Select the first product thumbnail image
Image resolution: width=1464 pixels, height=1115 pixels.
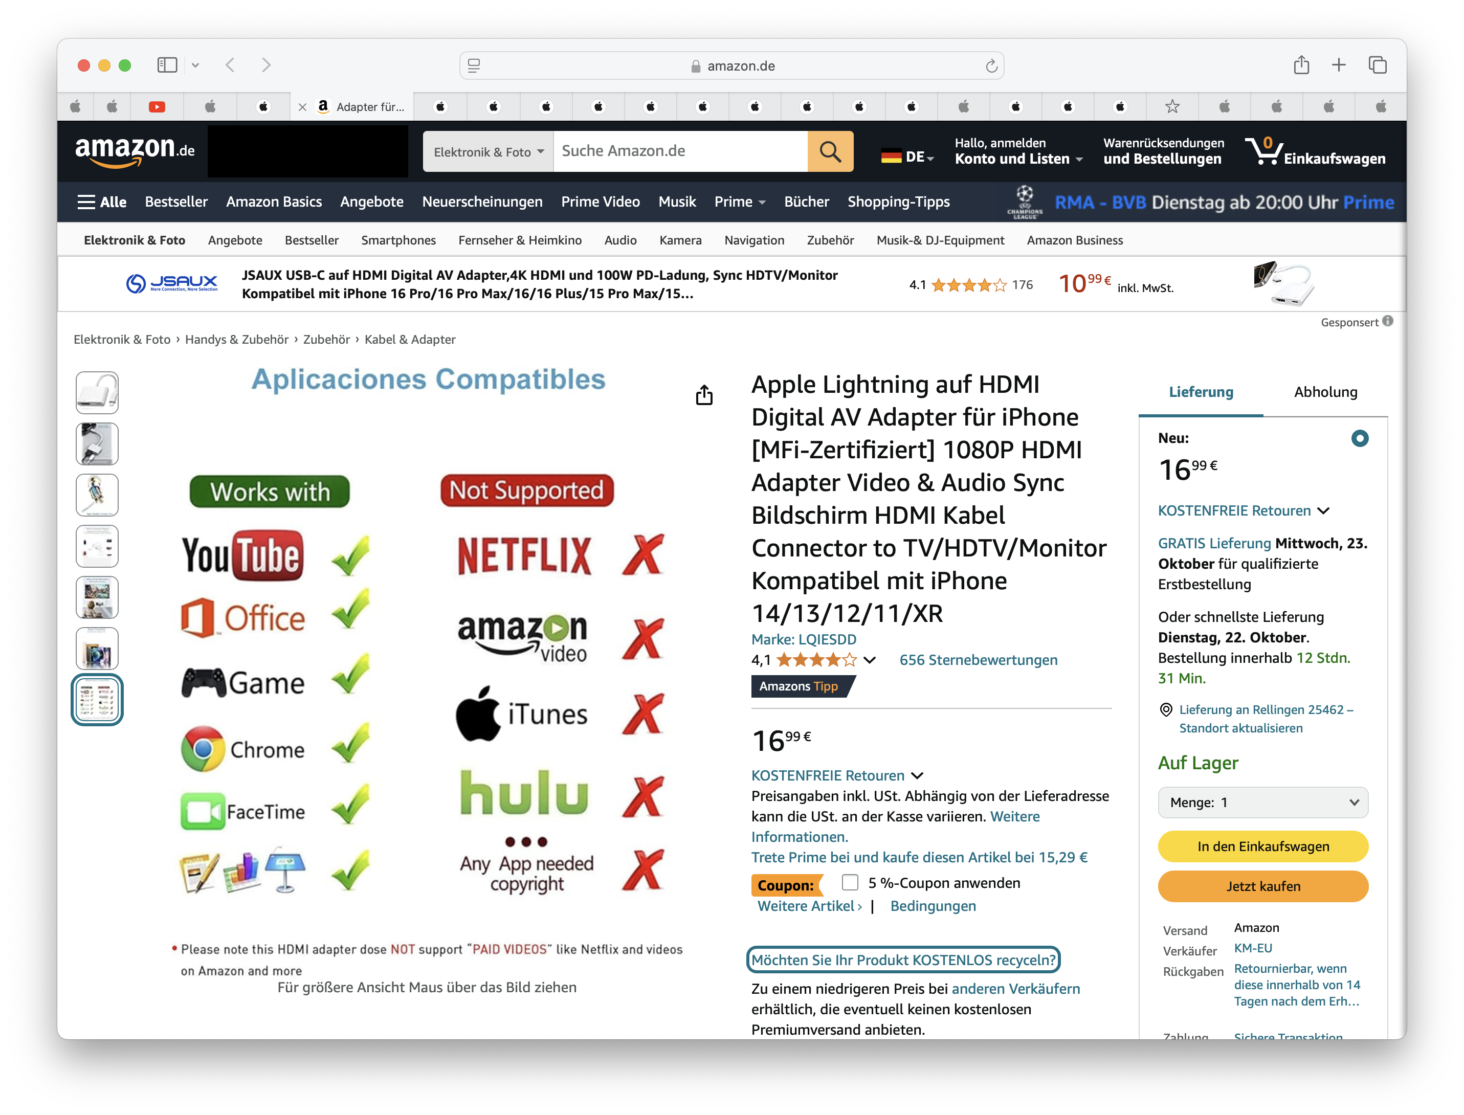[97, 392]
